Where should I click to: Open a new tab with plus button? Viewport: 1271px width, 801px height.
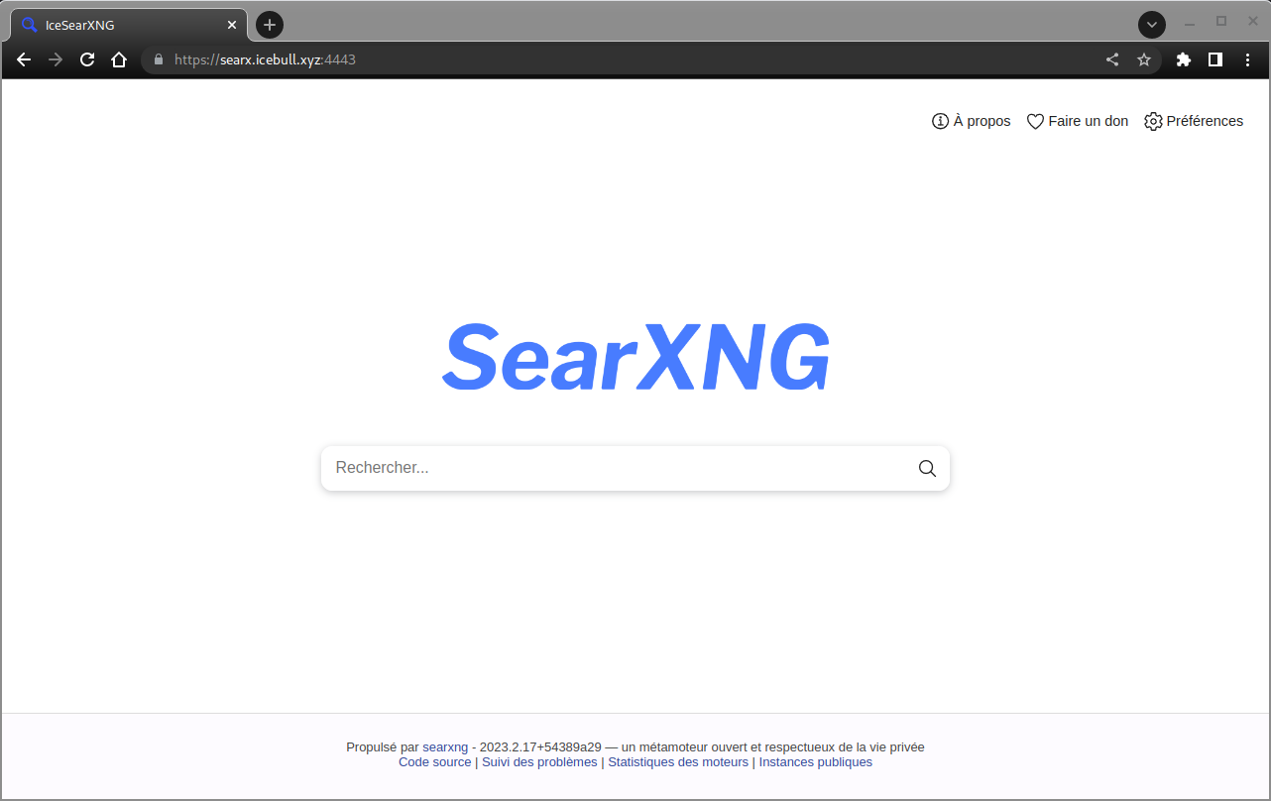[270, 25]
